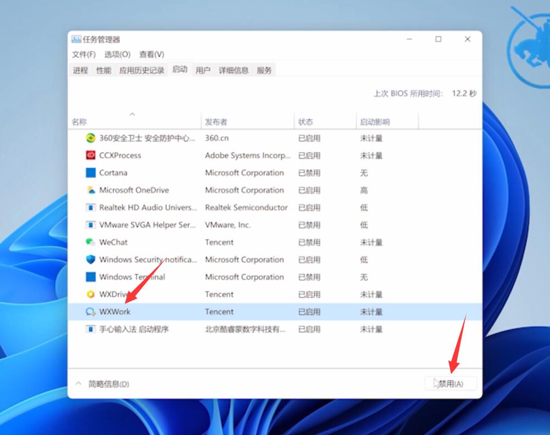This screenshot has width=550, height=435.
Task: Click publisher 北京酷睿蒙数字科技有...
Action: (245, 329)
